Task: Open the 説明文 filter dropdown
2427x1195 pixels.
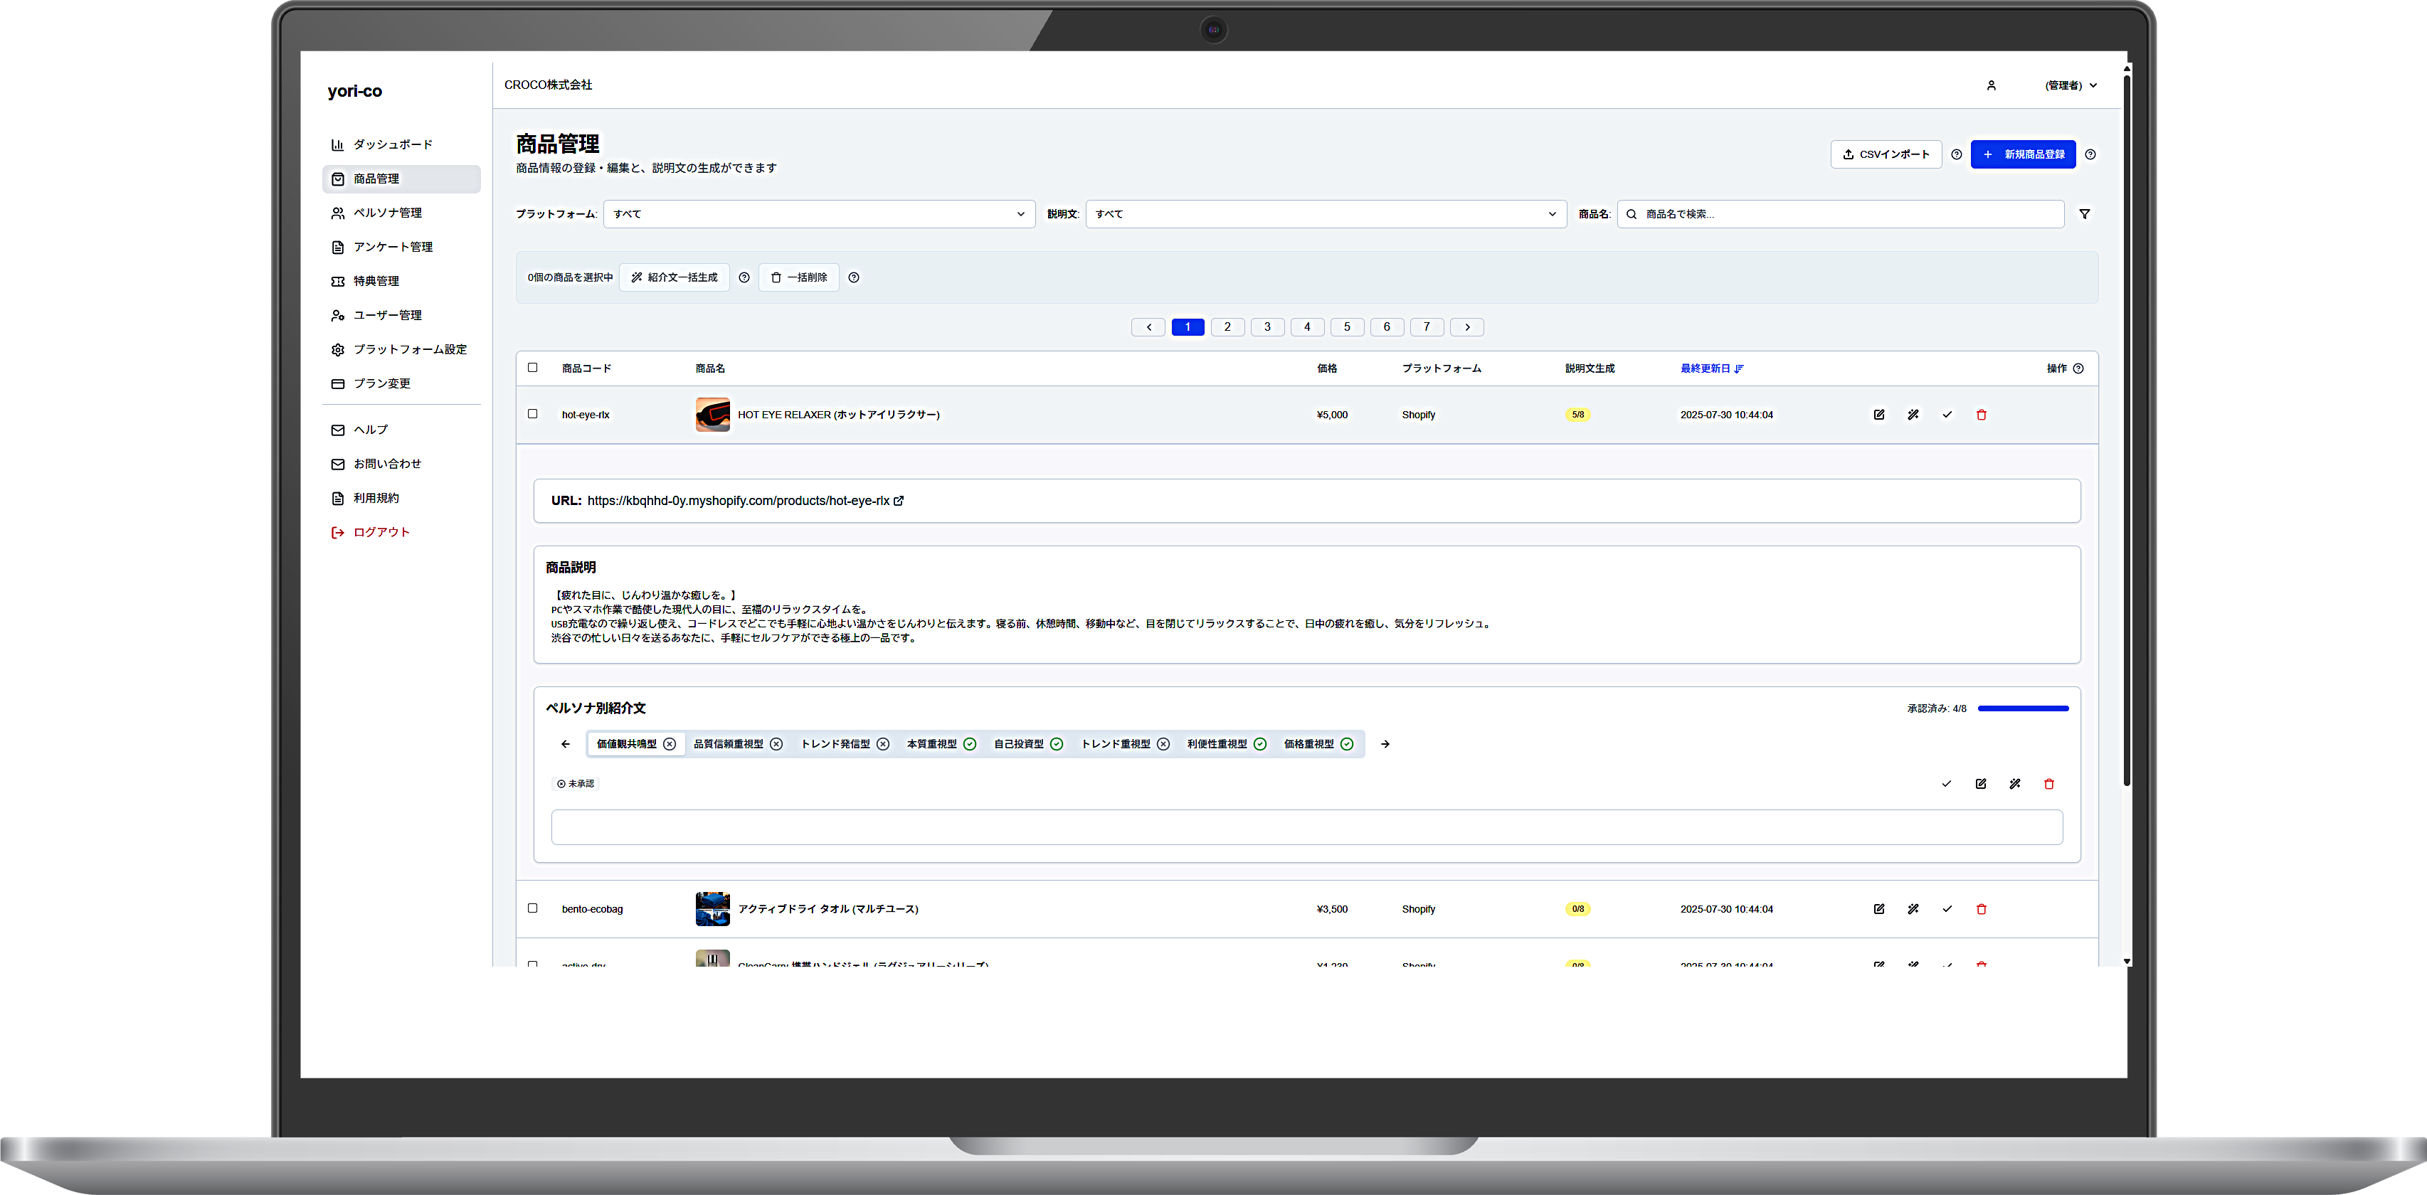Action: coord(1326,214)
